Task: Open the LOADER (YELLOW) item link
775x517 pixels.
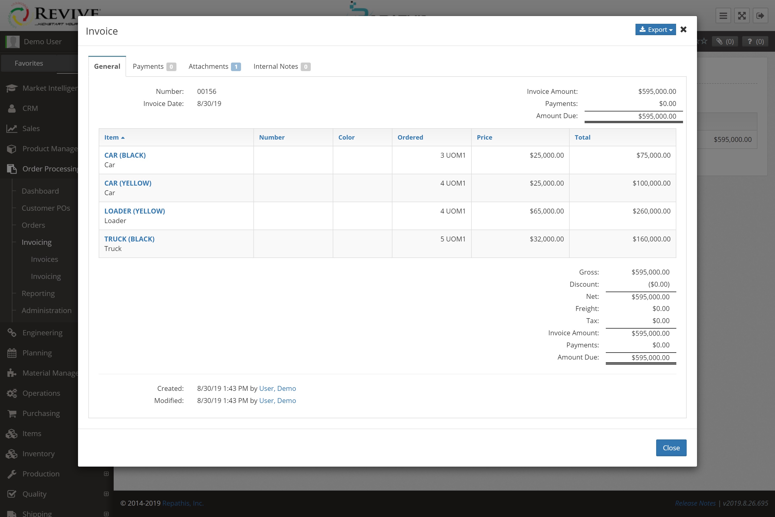Action: coord(134,211)
